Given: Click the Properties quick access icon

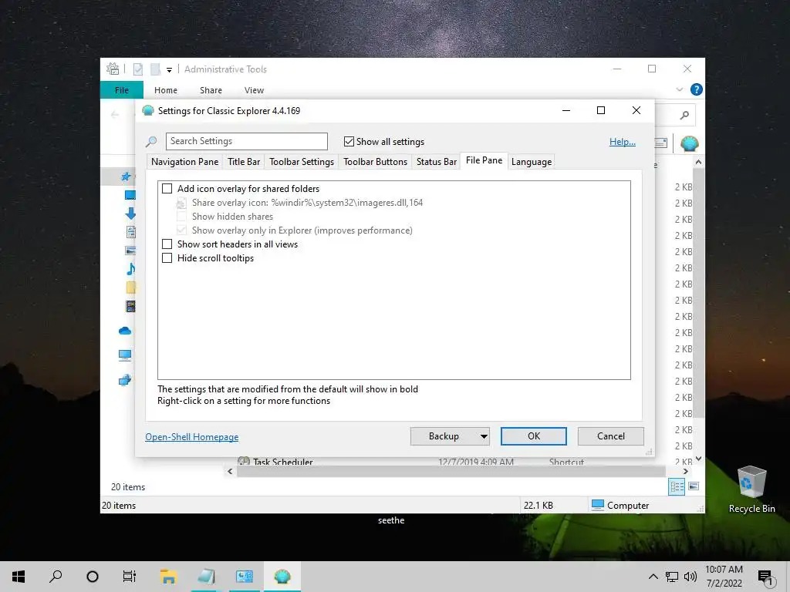Looking at the screenshot, I should (x=137, y=69).
